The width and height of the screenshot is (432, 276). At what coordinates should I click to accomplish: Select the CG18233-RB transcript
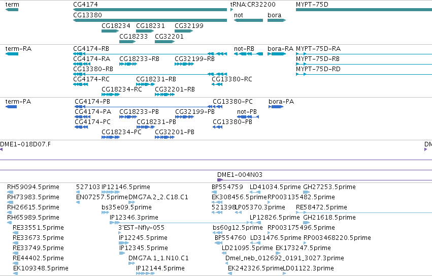coord(128,64)
